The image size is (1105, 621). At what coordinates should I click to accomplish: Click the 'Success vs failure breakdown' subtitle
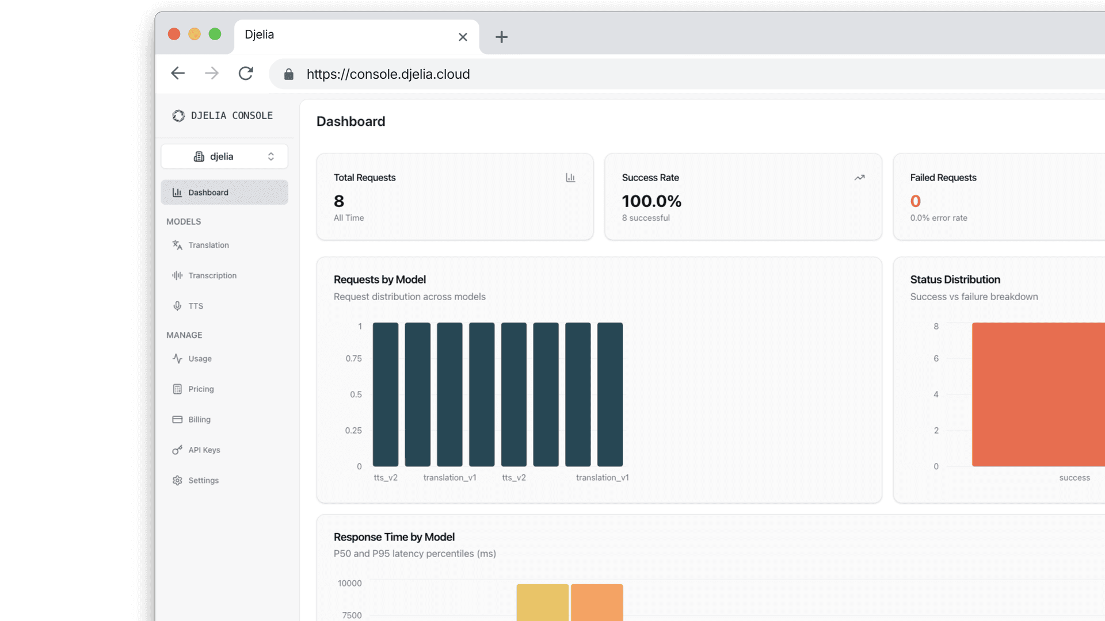974,297
